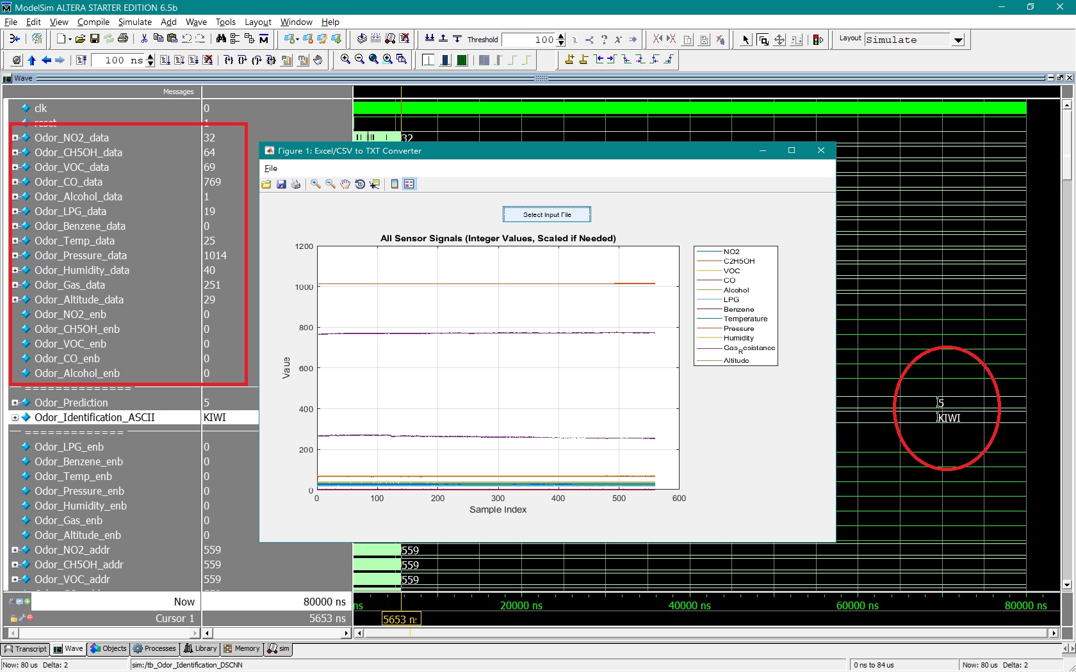1076x672 pixels.
Task: Click the Insert Colorbar icon in figure toolbar
Action: click(x=395, y=184)
